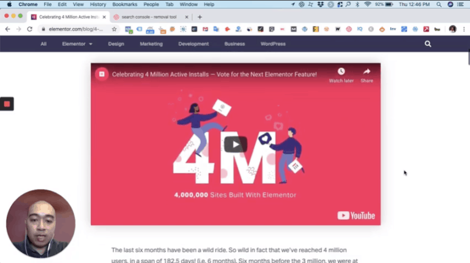The height and width of the screenshot is (263, 470).
Task: Click the Inv extension icon
Action: [393, 29]
